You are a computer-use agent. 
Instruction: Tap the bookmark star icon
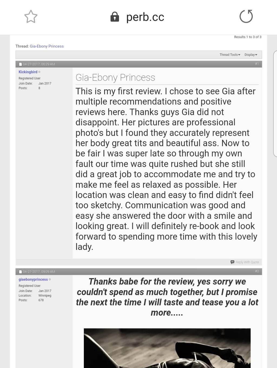click(31, 17)
